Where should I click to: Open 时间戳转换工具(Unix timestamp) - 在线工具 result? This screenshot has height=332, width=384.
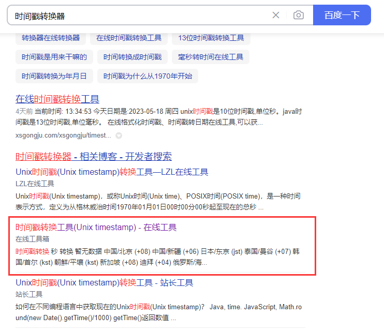pos(96,227)
